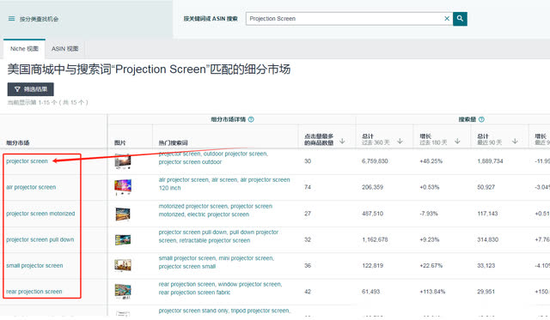550x320 pixels.
Task: Sort by 总计 最近90天 arrow
Action: click(x=515, y=141)
